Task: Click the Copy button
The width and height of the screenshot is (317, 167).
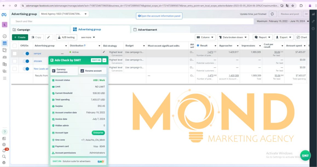Action: [36, 37]
